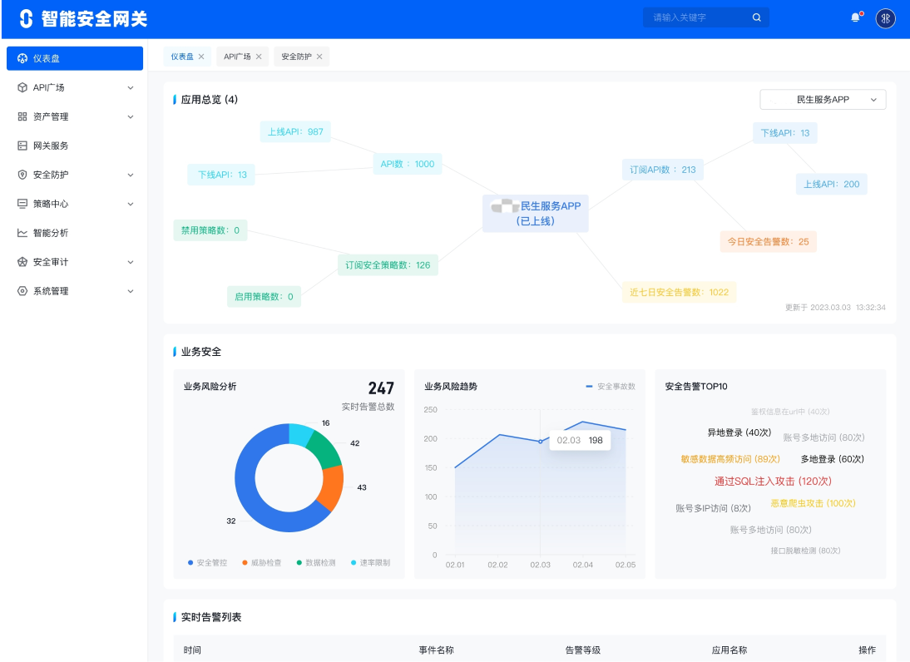Toggle 安全事故数 line chart legend

tap(611, 387)
